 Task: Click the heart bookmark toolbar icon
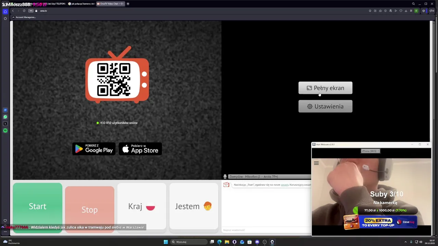tap(401, 11)
